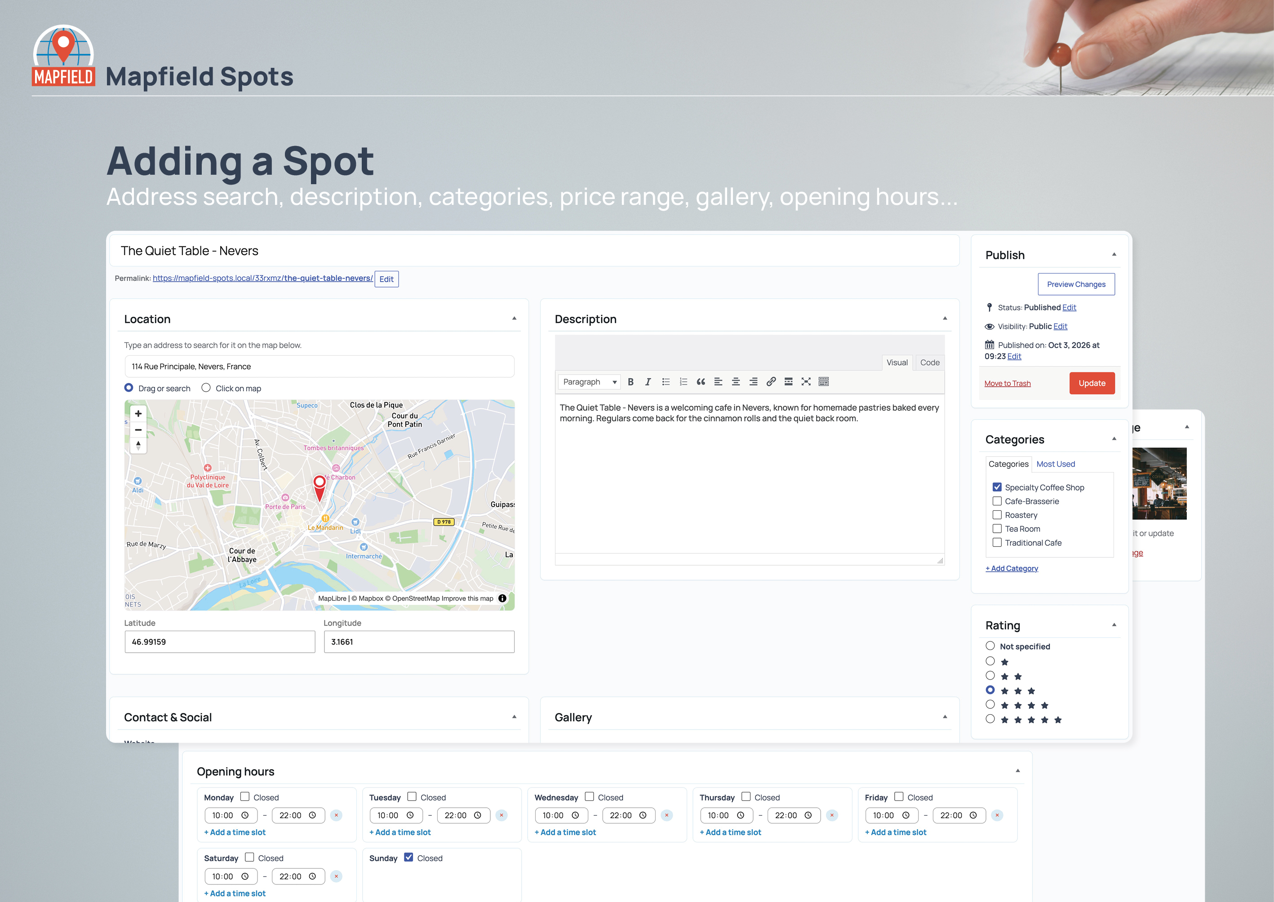
Task: Insert a bulleted list
Action: click(666, 381)
